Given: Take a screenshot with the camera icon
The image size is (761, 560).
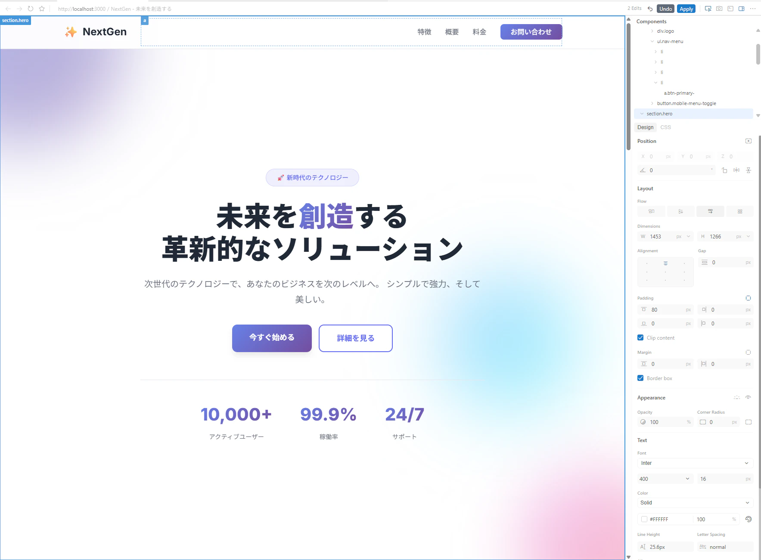Looking at the screenshot, I should [719, 8].
